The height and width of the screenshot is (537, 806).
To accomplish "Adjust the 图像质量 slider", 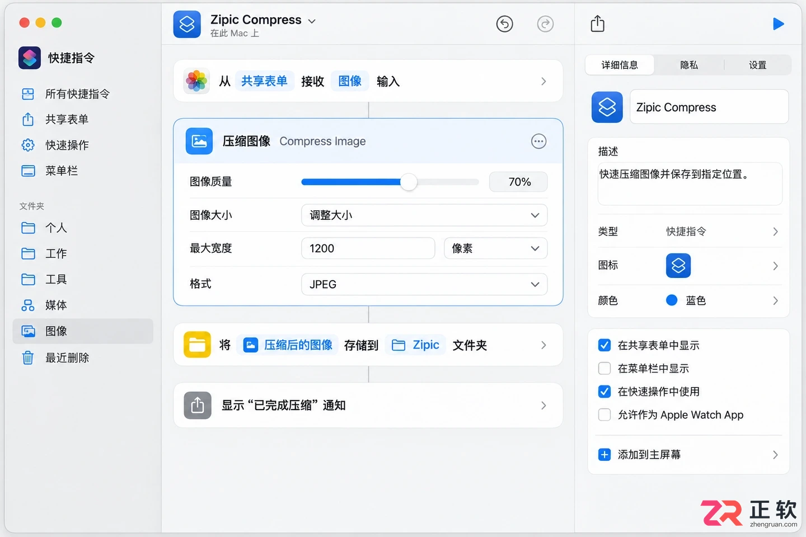I will pyautogui.click(x=409, y=182).
